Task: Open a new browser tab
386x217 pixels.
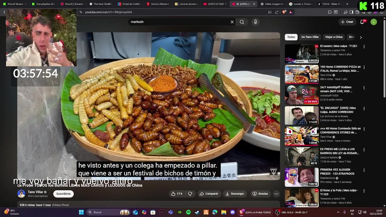Action: click(x=347, y=4)
